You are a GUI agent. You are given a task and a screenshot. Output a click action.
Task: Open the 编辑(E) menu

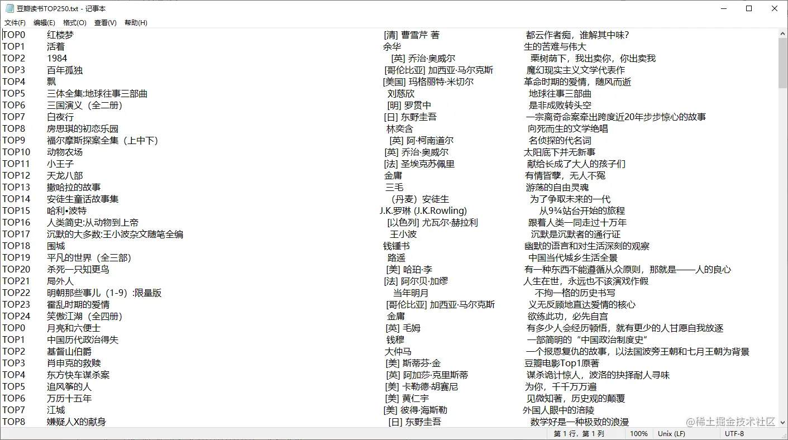click(x=44, y=22)
